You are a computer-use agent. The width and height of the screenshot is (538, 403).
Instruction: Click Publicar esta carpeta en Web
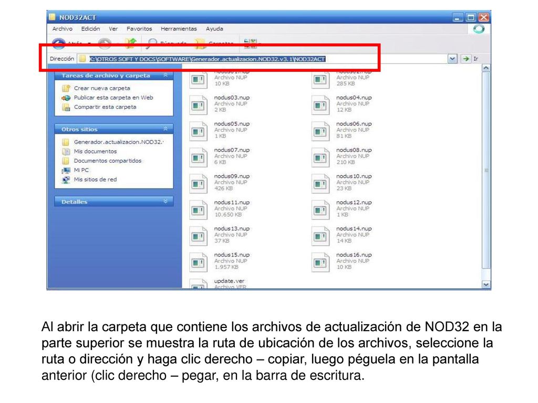(113, 97)
